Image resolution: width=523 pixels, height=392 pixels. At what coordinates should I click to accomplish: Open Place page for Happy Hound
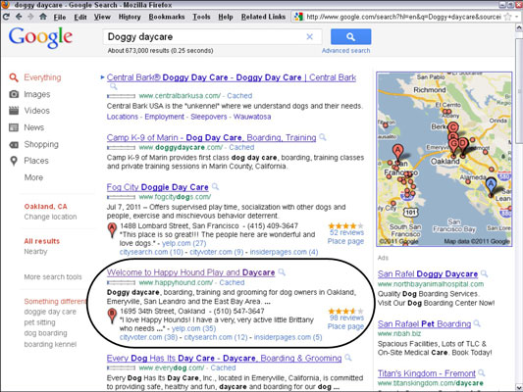pos(345,326)
